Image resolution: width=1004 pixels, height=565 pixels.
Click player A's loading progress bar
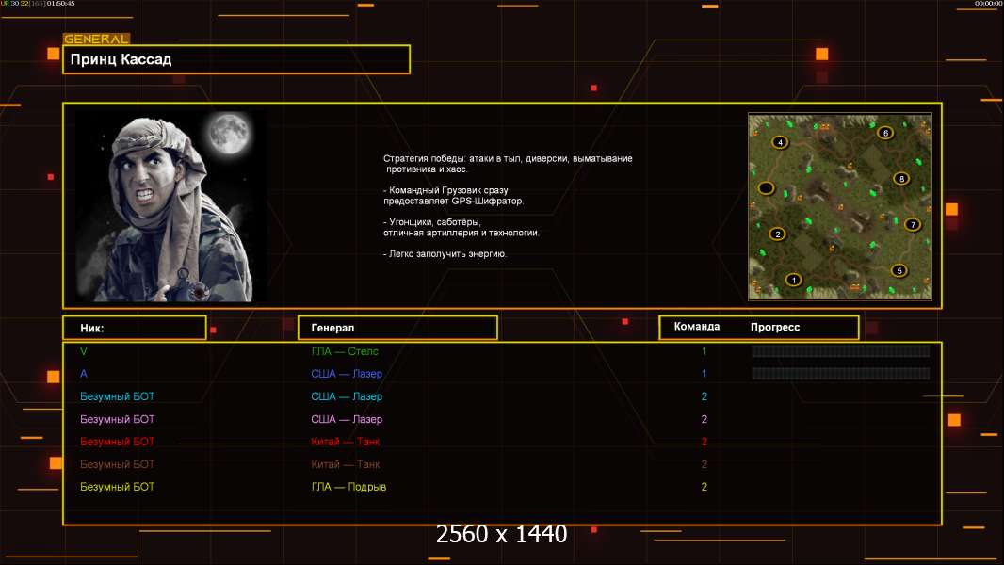point(840,374)
